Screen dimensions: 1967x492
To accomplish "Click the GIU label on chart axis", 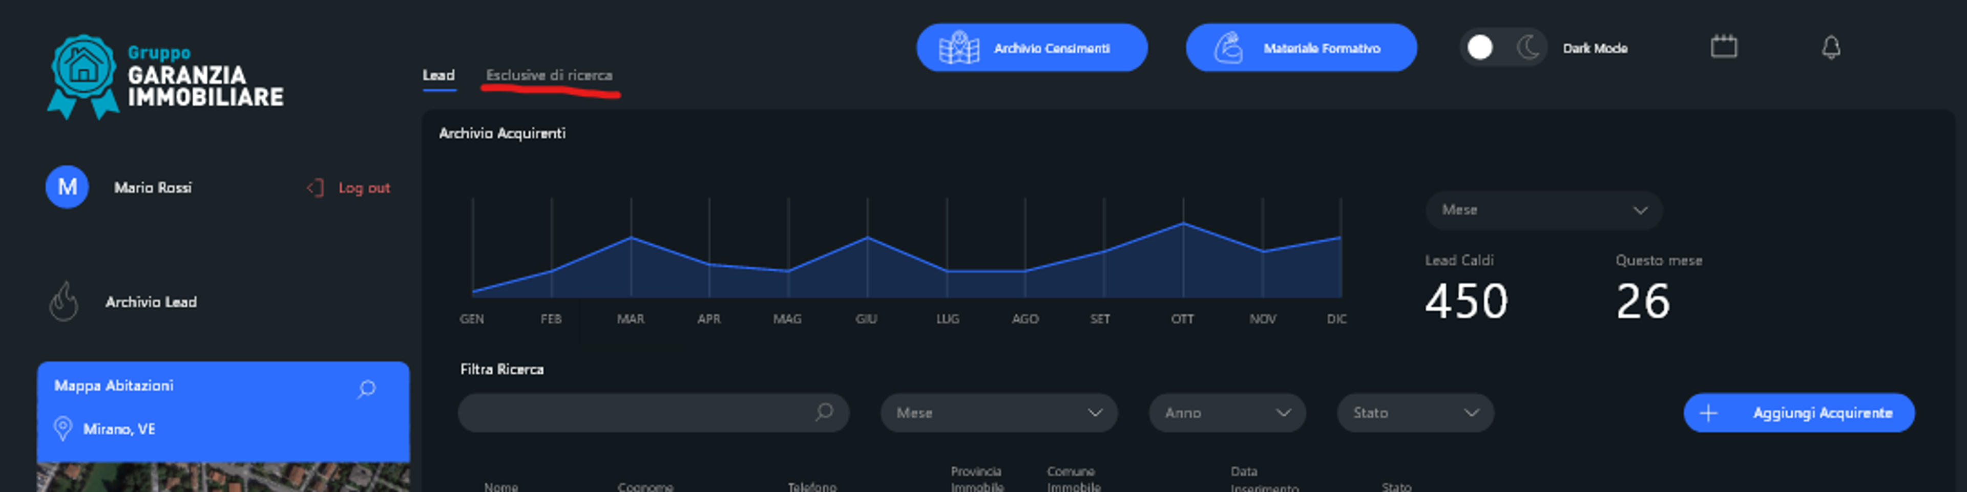I will 866,319.
